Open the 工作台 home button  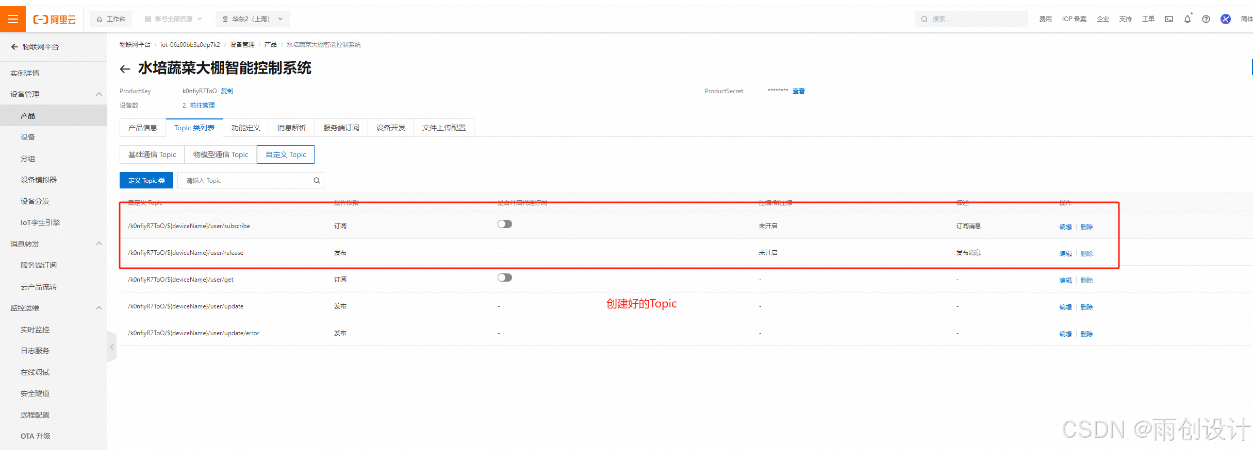[111, 19]
